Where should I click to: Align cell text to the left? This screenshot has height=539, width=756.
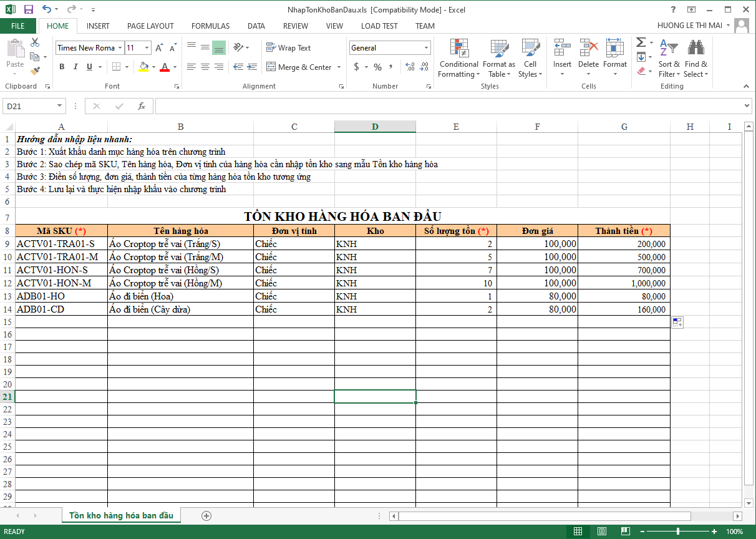[x=191, y=67]
